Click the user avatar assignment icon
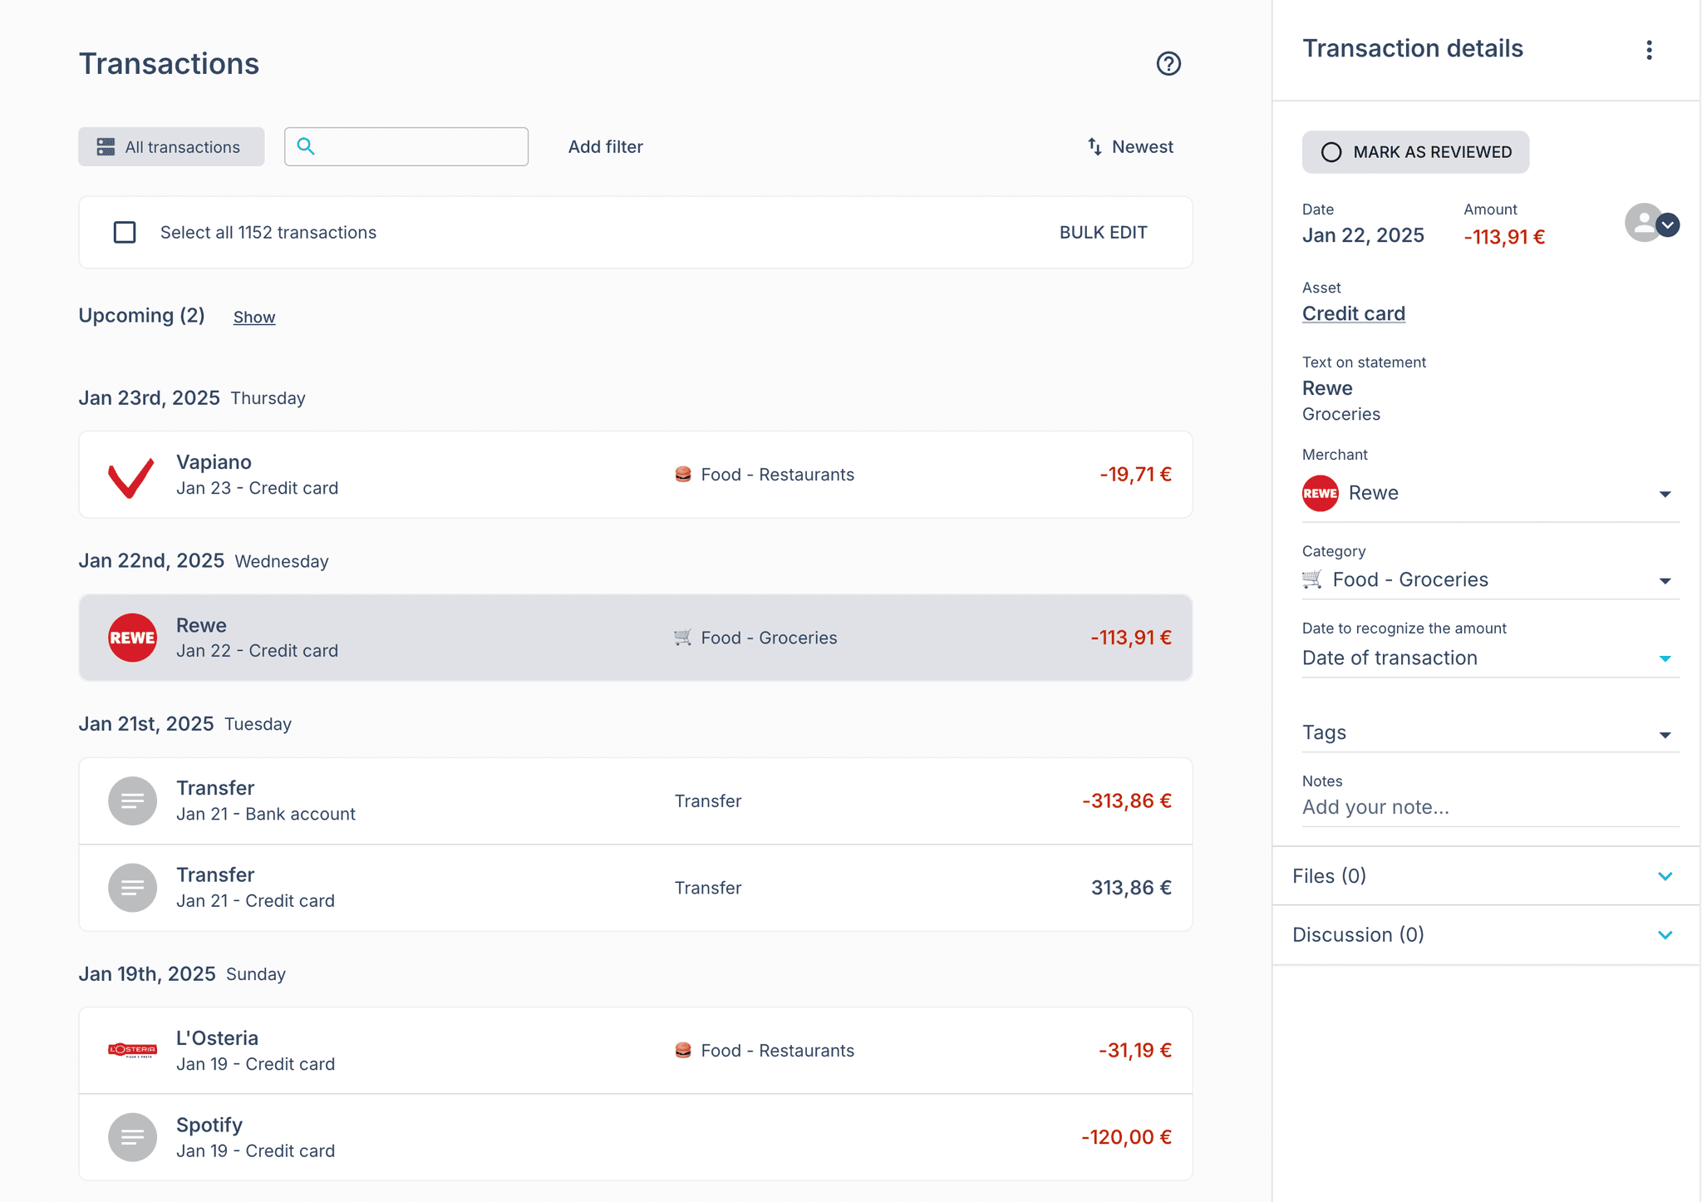The image size is (1702, 1202). (1644, 223)
